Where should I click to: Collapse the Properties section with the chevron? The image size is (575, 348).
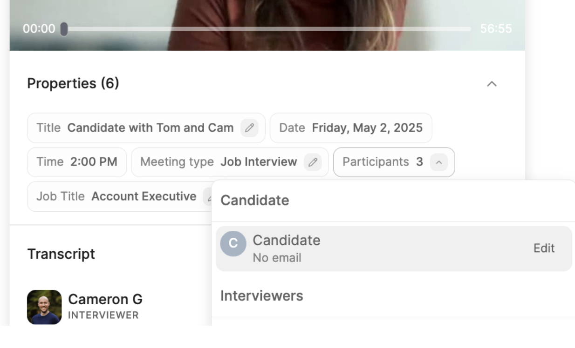(x=493, y=84)
